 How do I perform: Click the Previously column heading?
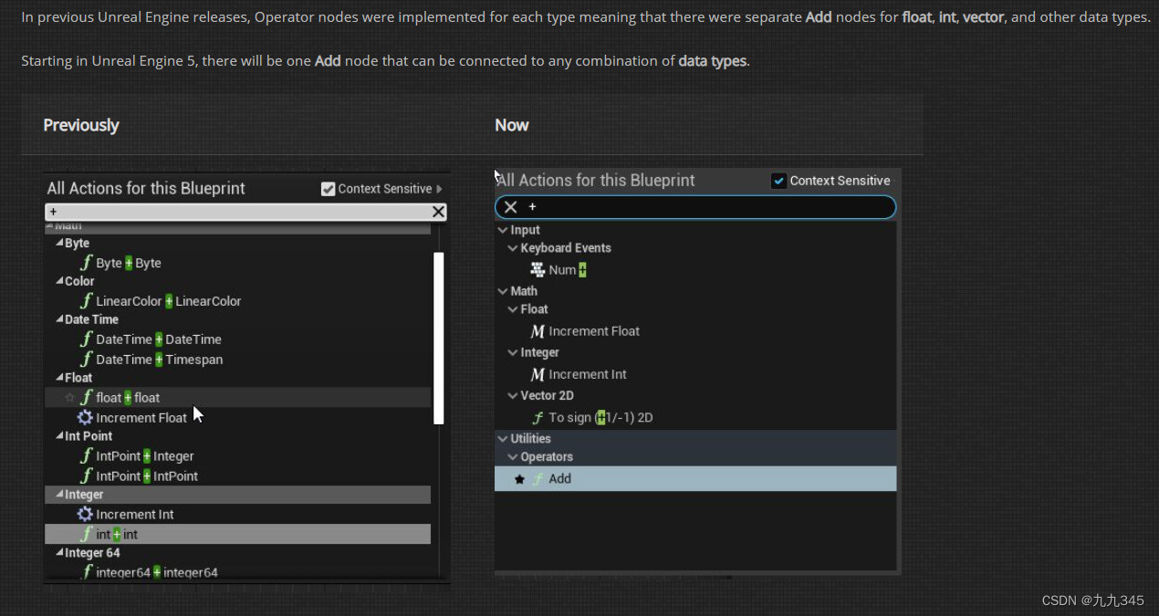point(81,125)
